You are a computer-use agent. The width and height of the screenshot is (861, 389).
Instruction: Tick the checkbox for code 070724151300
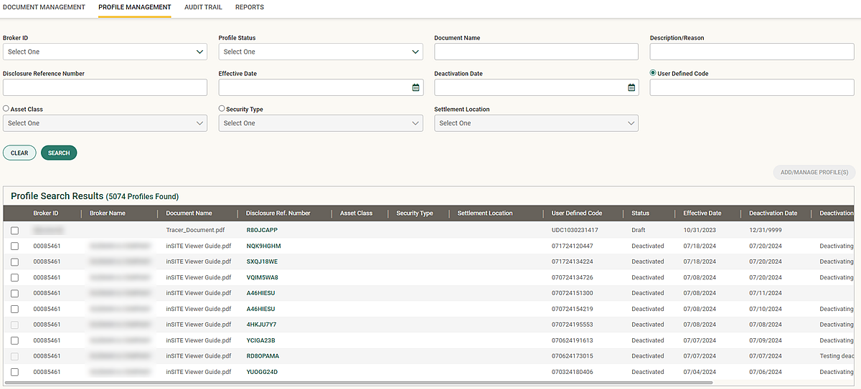pyautogui.click(x=14, y=294)
